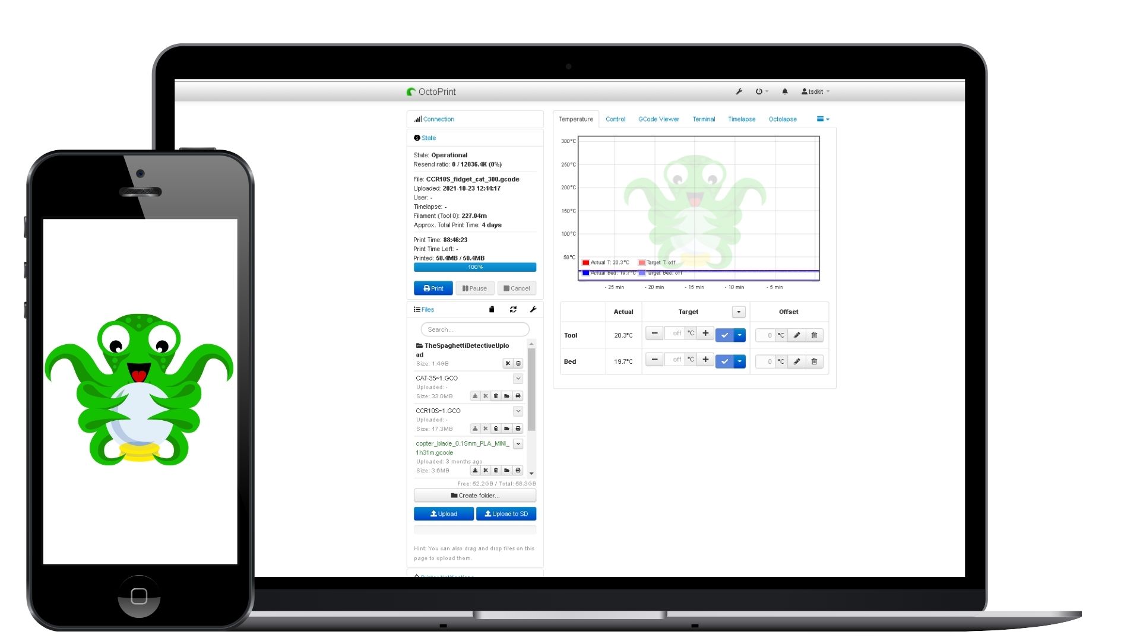The height and width of the screenshot is (641, 1140).
Task: Disable the Tool offset reset button
Action: pyautogui.click(x=813, y=335)
